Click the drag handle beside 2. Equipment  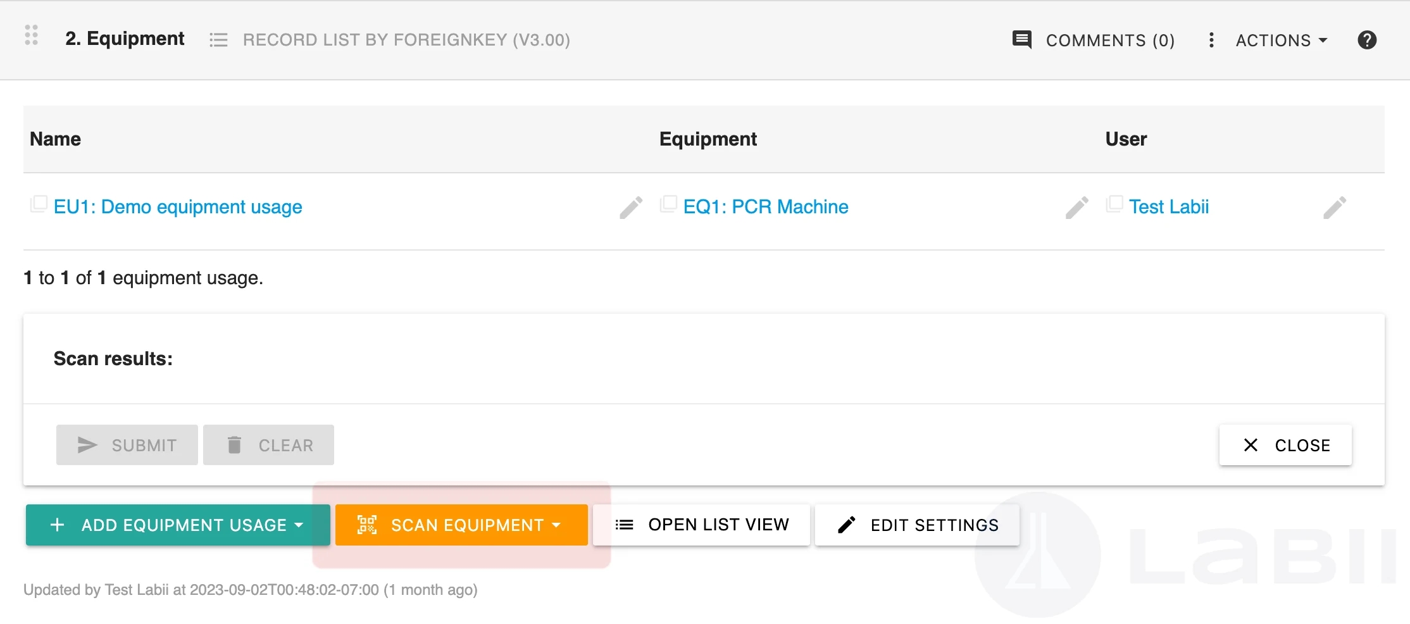pos(32,35)
